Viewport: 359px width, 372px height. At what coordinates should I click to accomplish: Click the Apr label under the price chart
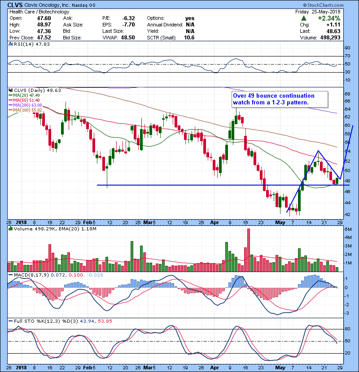click(215, 223)
